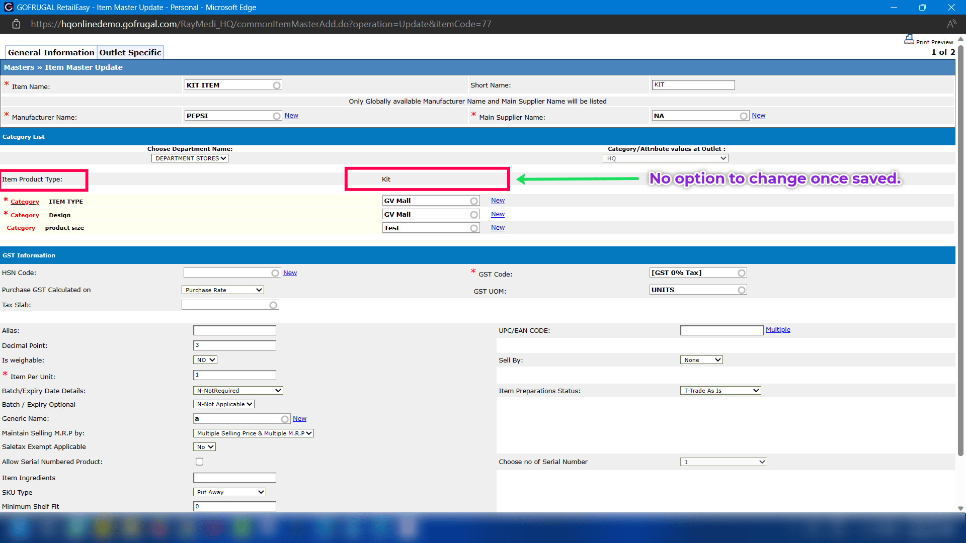Image resolution: width=966 pixels, height=543 pixels.
Task: Open the Is weighable dropdown
Action: point(205,360)
